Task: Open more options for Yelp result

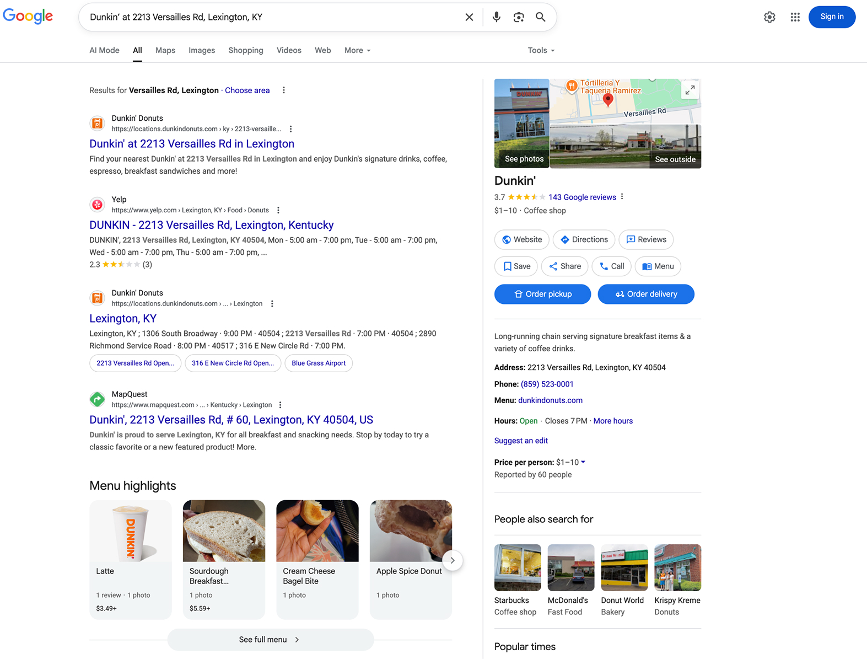Action: click(x=278, y=210)
